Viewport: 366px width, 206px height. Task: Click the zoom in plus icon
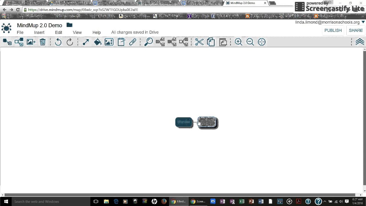[x=238, y=42]
